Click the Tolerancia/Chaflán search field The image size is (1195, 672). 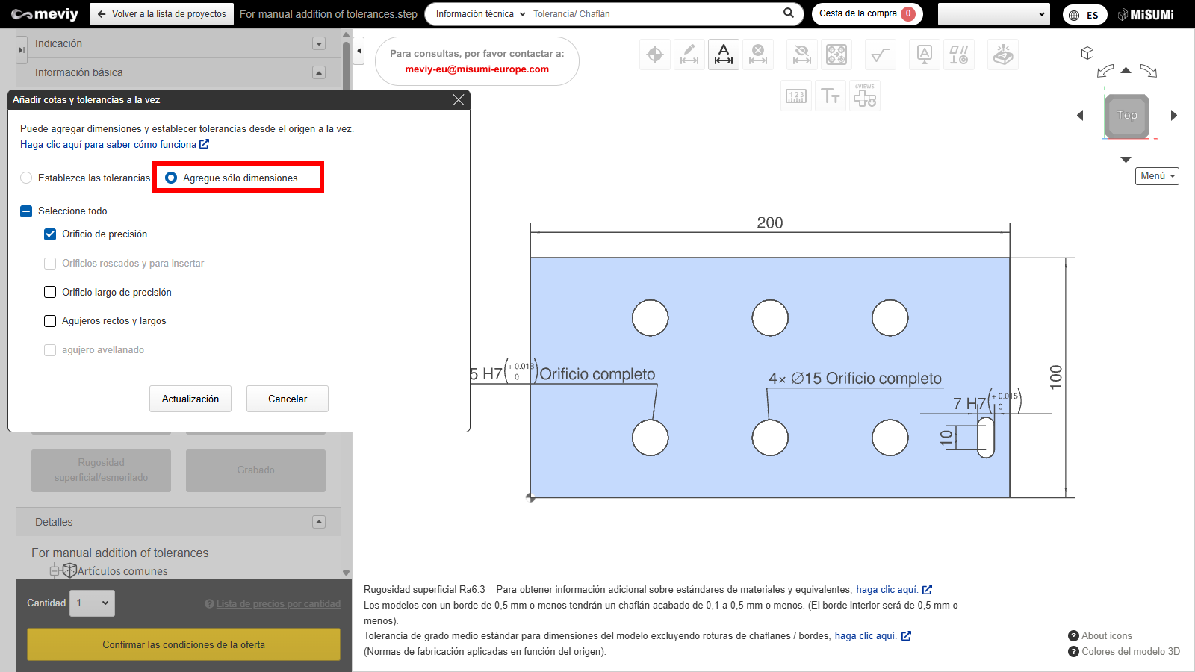654,14
